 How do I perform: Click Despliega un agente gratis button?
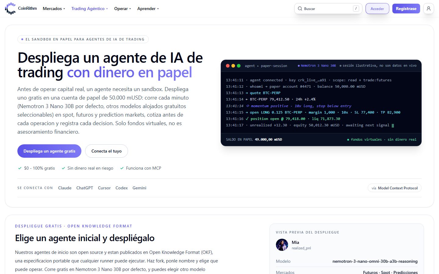49,151
